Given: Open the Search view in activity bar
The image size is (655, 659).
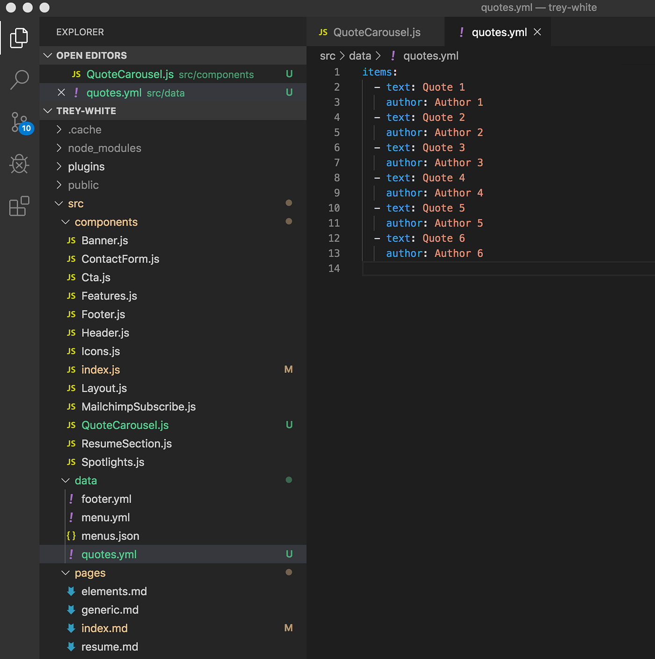Looking at the screenshot, I should 19,80.
